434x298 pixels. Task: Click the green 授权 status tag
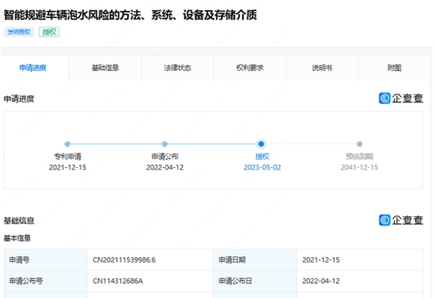(x=49, y=32)
